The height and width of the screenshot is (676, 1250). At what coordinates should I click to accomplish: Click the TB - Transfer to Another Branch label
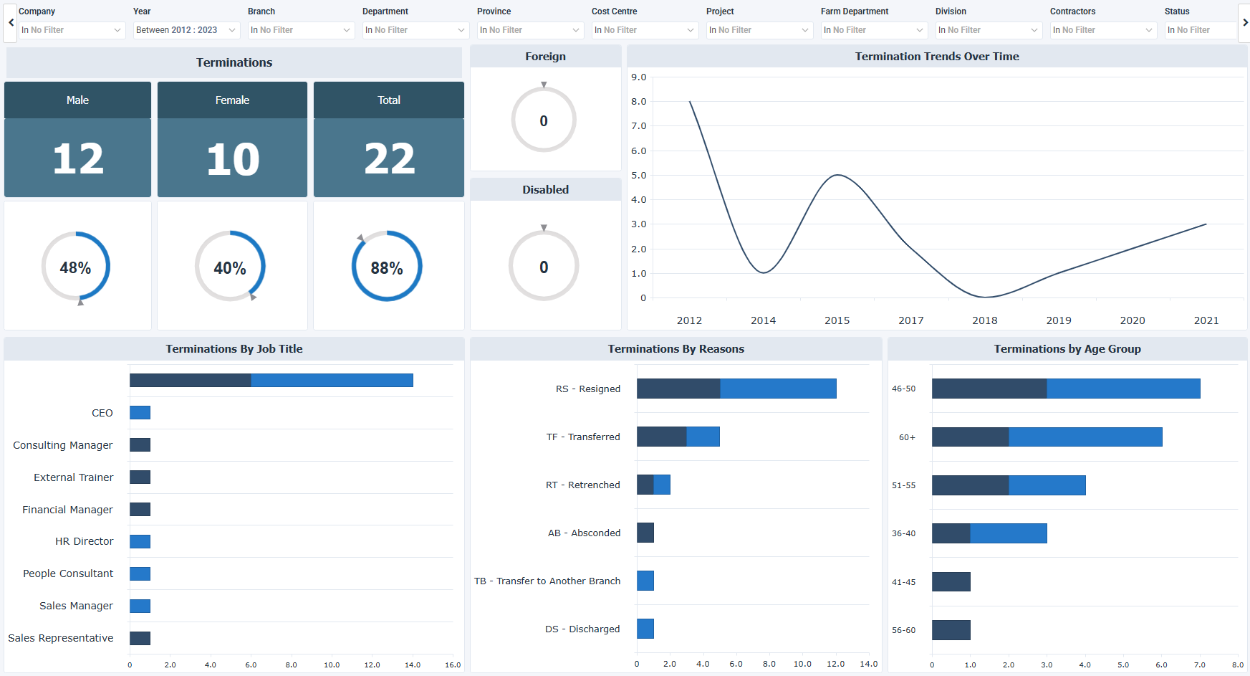[x=547, y=581]
